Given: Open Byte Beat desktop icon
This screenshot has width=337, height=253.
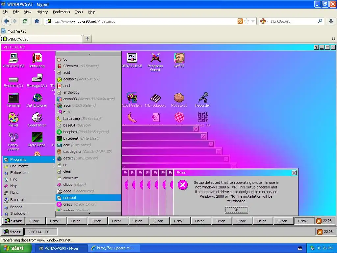Looking at the screenshot, I should point(37,139).
